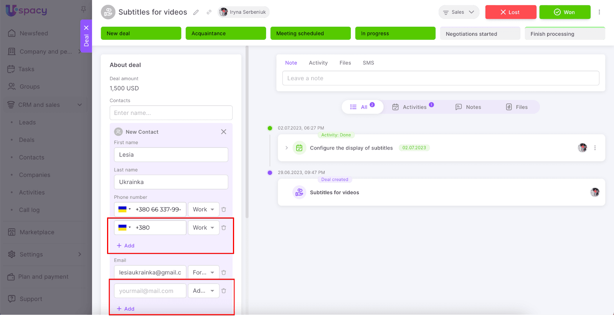Close the New Contact form
The width and height of the screenshot is (614, 316).
point(223,132)
